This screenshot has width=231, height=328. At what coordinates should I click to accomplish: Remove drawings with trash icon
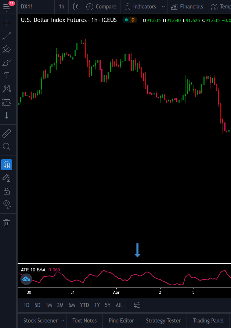7,222
